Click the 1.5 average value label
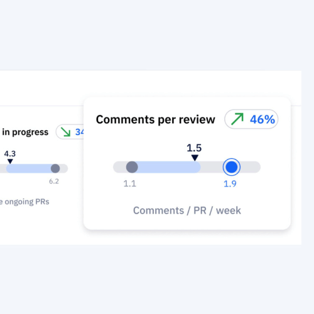The height and width of the screenshot is (314, 314). pyautogui.click(x=194, y=148)
